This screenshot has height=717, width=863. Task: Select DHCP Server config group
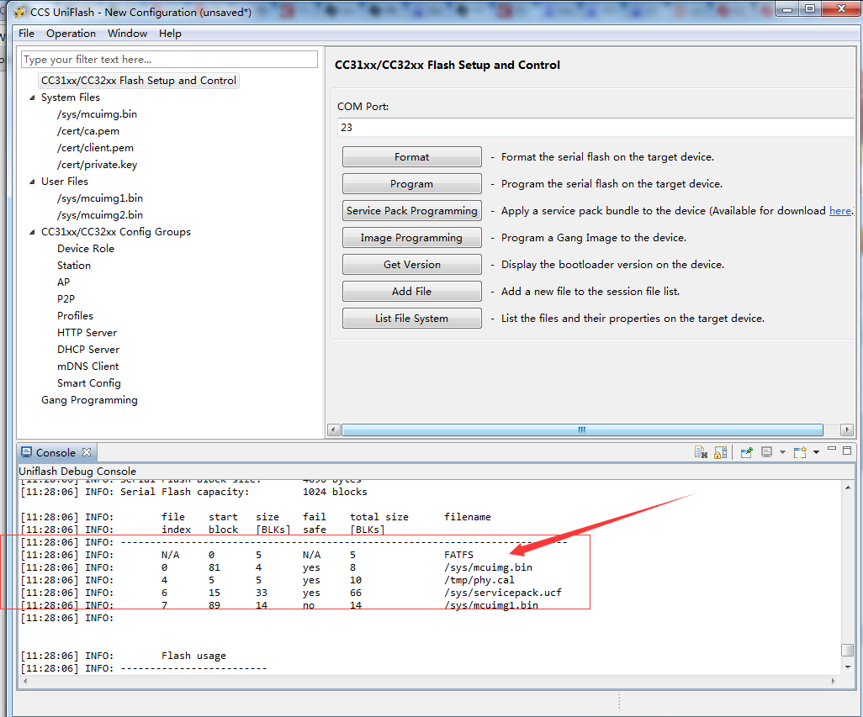88,350
